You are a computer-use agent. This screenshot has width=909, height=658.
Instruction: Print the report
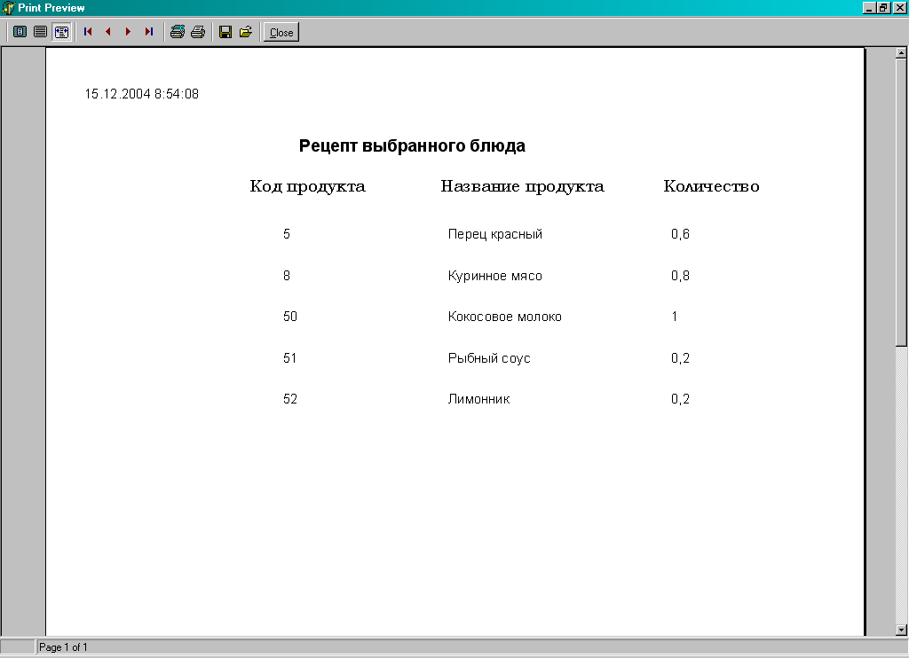click(198, 32)
